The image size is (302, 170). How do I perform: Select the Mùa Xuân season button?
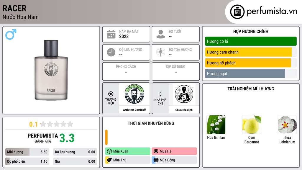click(128, 151)
